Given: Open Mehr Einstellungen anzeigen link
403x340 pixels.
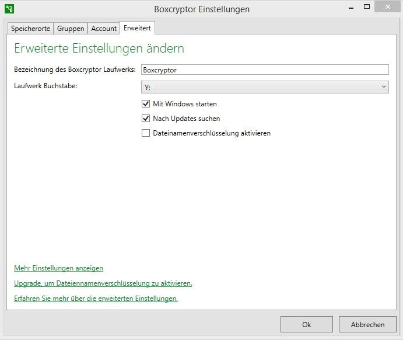Looking at the screenshot, I should [x=58, y=268].
